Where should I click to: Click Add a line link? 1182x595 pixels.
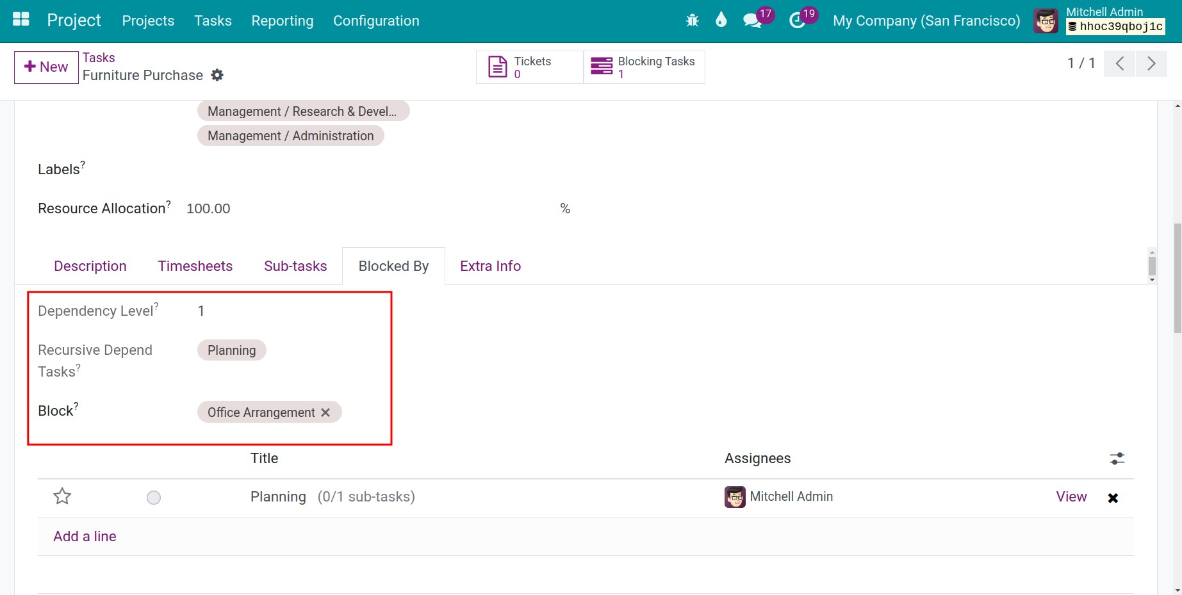85,537
